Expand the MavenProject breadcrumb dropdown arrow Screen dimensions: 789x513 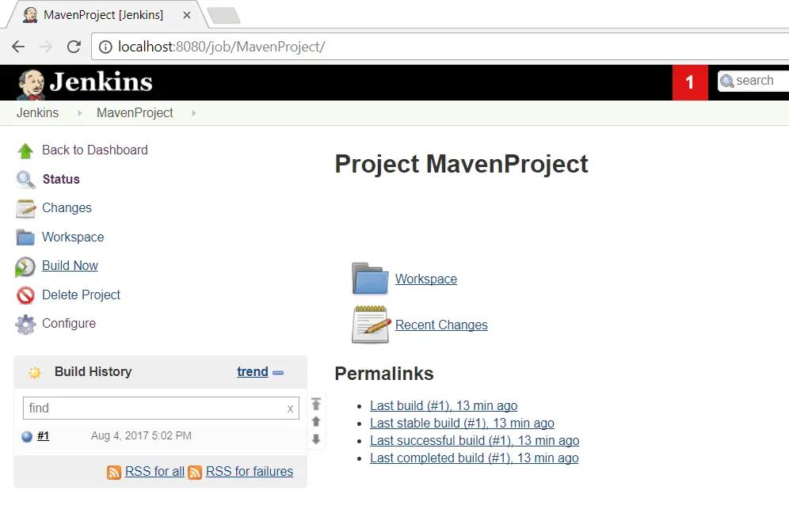[194, 113]
